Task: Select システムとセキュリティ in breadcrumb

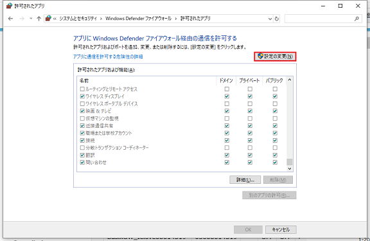Action: [78, 19]
